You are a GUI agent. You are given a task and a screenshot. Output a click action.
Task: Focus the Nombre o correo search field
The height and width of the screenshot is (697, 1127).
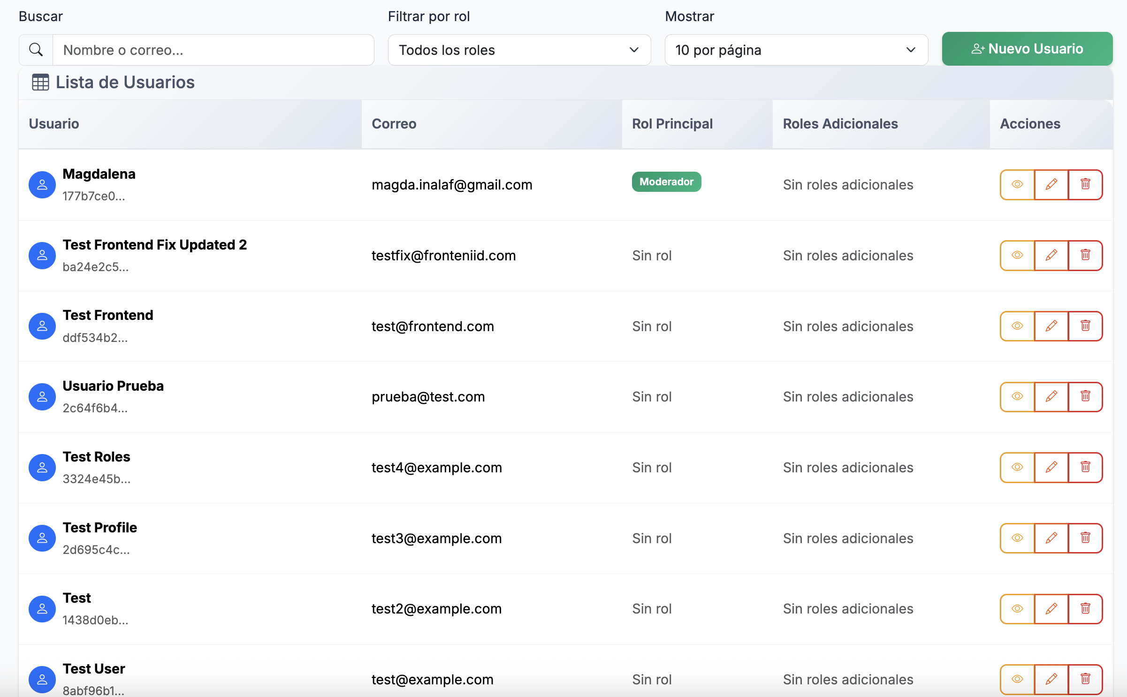coord(213,50)
